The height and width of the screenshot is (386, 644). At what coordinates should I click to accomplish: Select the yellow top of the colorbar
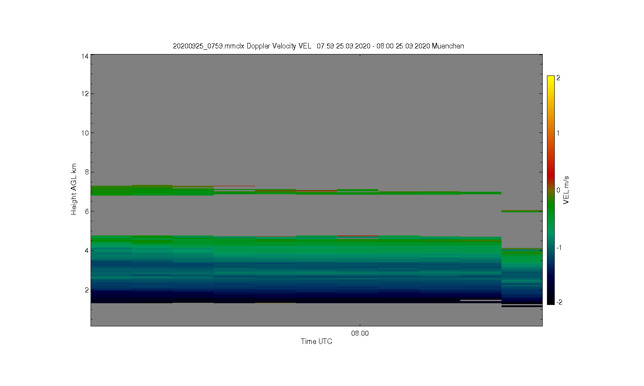tap(550, 81)
